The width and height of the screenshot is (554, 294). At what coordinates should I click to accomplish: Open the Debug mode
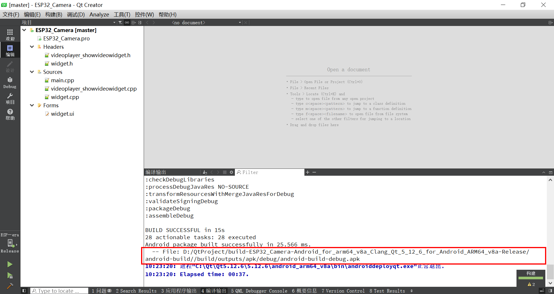[10, 83]
